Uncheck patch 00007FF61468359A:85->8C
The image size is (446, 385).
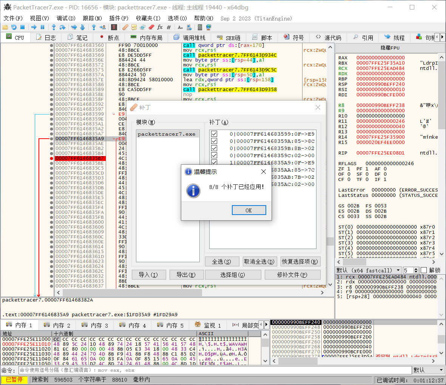[x=214, y=141]
